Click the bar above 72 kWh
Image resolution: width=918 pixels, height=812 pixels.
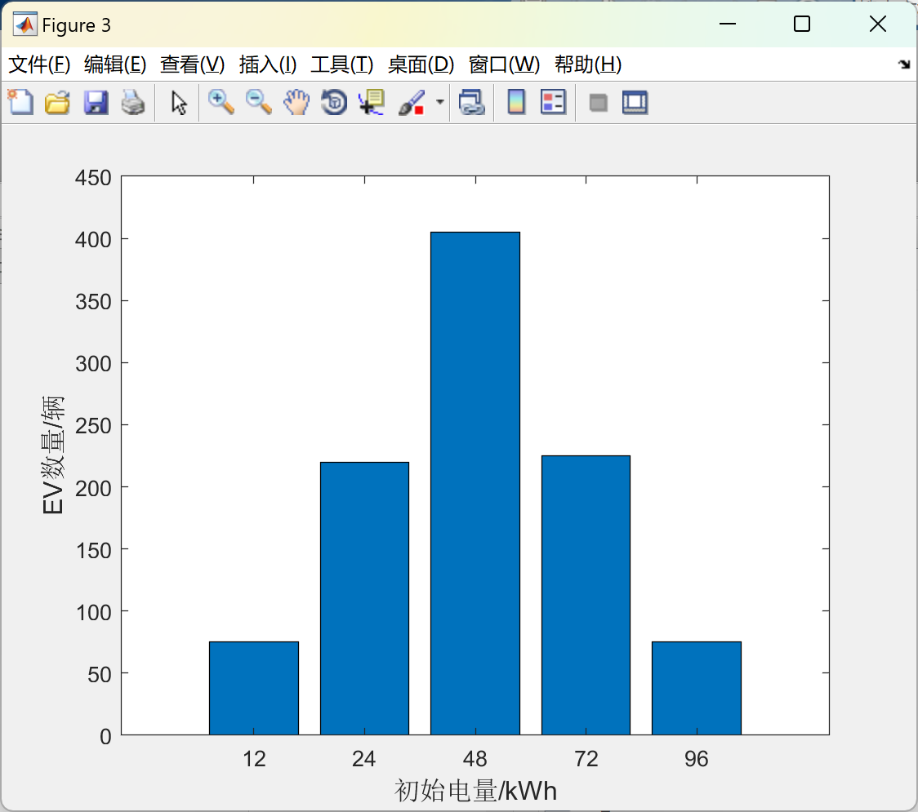586,595
